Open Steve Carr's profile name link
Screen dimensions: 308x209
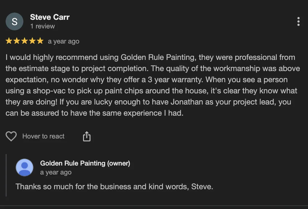click(x=50, y=17)
